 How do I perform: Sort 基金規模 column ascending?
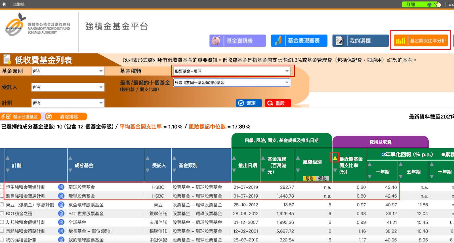coord(263,158)
